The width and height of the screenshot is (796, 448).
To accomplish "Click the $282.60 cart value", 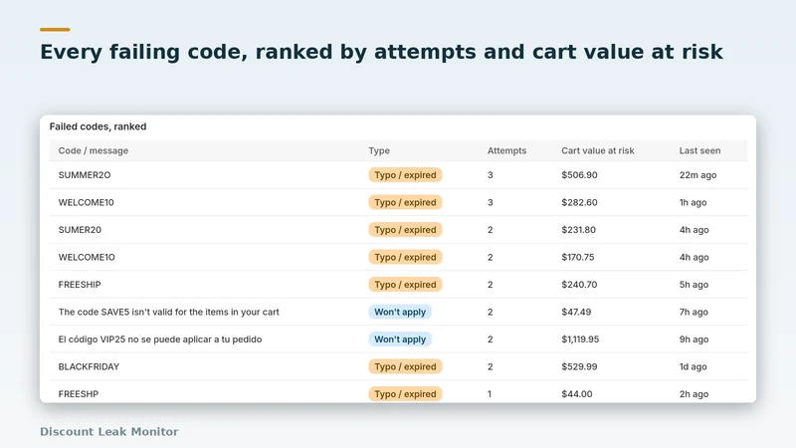I will click(579, 203).
